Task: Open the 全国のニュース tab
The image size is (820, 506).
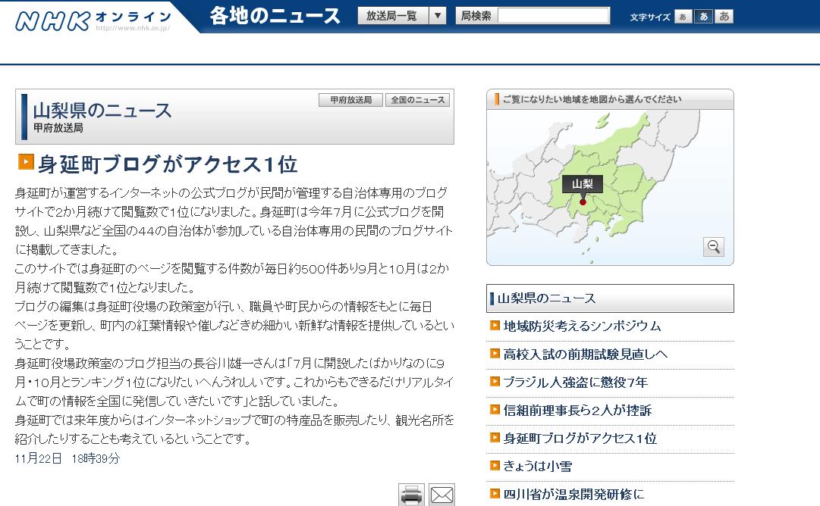Action: point(418,100)
